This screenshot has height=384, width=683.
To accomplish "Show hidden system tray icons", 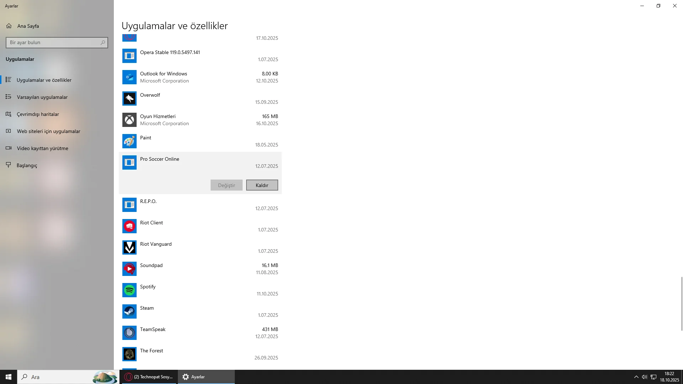I will pyautogui.click(x=636, y=377).
